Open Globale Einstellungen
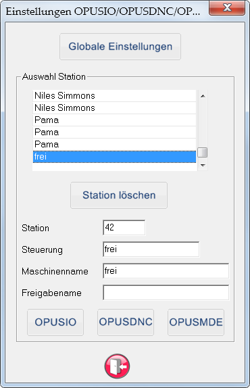250x388 pixels. pos(120,47)
